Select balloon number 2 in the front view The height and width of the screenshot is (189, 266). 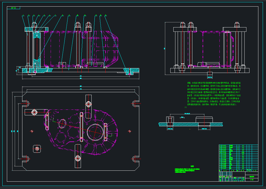coord(29,15)
